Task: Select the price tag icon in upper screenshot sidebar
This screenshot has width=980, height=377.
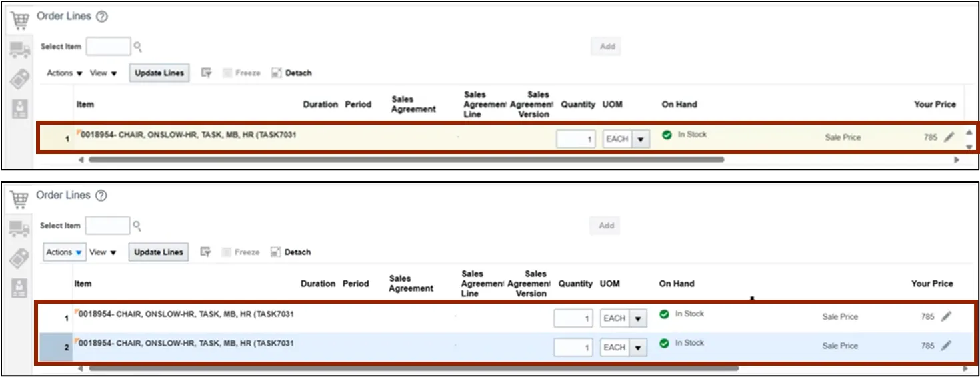Action: tap(20, 79)
